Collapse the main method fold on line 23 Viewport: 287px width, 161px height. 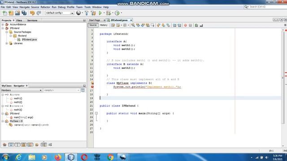96,113
